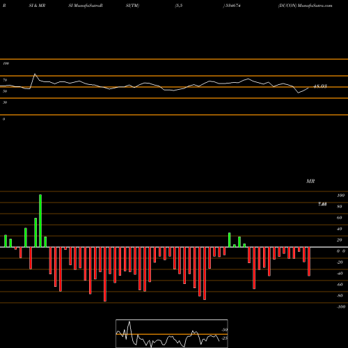The height and width of the screenshot is (348, 348).
Task: Click the '(DUCON) MunafaSutra.com' header text
Action: (305, 6)
